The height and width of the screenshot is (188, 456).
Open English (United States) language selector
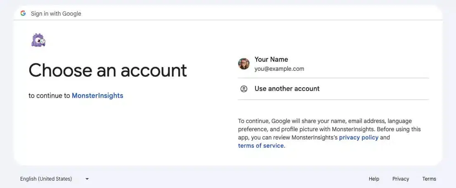(54, 179)
